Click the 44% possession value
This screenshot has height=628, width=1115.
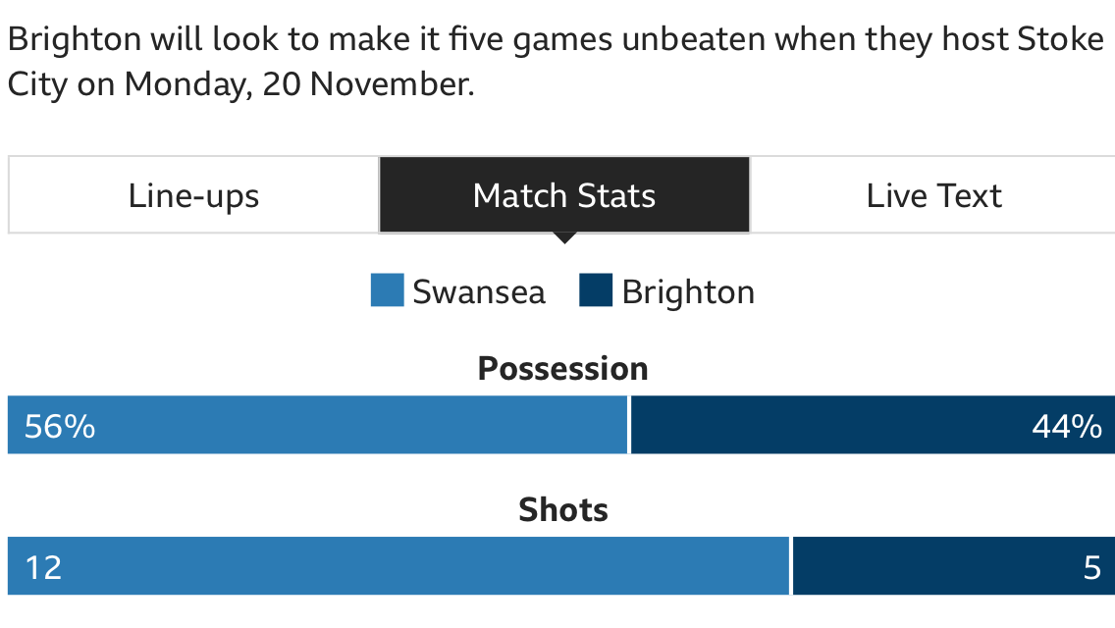click(1067, 427)
